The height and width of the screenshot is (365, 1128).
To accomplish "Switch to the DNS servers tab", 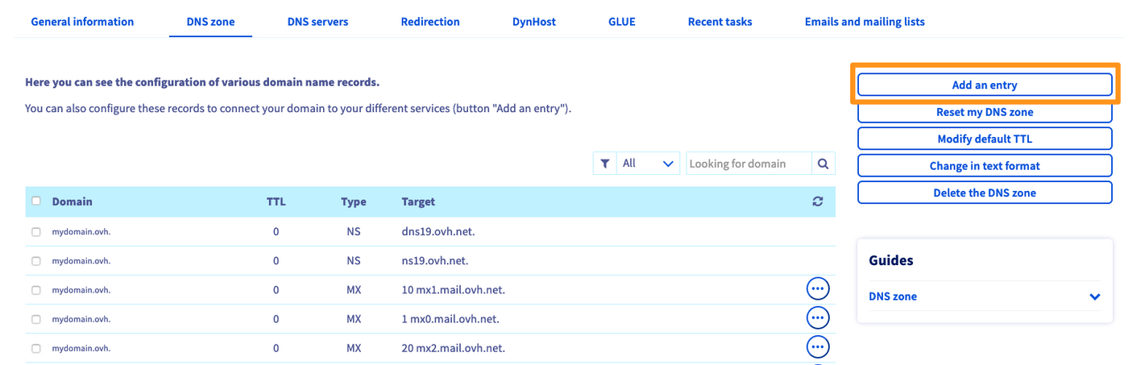I will (317, 22).
